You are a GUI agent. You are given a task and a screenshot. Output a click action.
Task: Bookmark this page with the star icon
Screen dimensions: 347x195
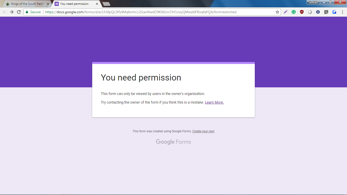277,12
